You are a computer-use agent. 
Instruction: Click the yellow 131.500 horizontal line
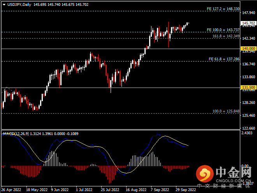tap(121, 88)
